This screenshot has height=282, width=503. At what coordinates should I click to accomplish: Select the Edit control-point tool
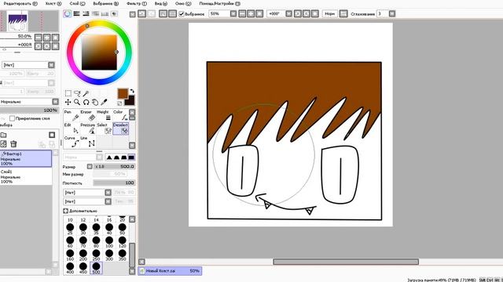(x=71, y=128)
